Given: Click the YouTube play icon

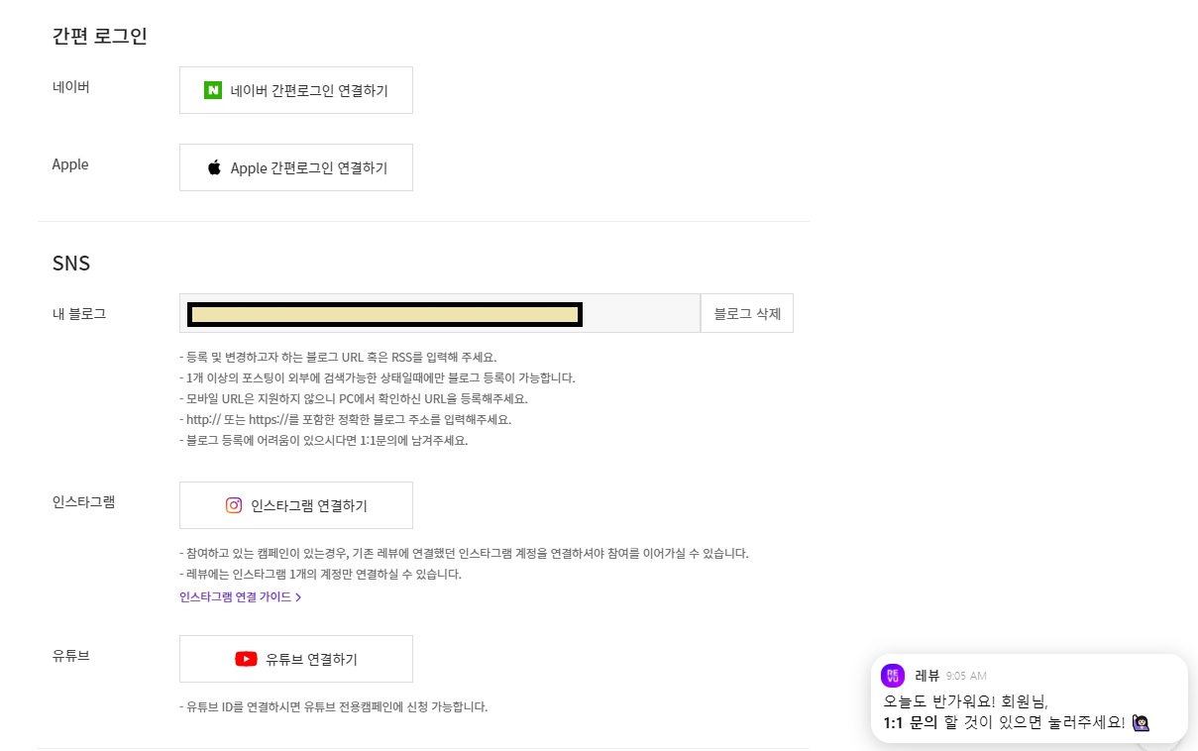Looking at the screenshot, I should click(x=245, y=659).
